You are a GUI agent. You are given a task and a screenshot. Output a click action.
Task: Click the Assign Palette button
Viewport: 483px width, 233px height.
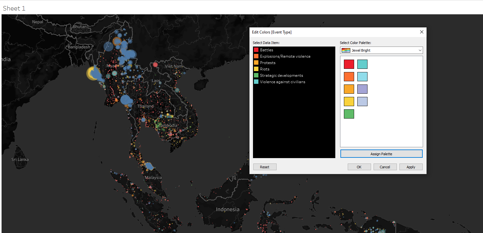click(381, 154)
